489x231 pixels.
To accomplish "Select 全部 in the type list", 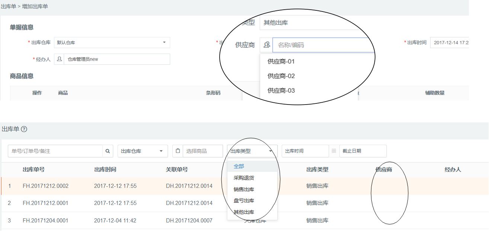I will 252,166.
